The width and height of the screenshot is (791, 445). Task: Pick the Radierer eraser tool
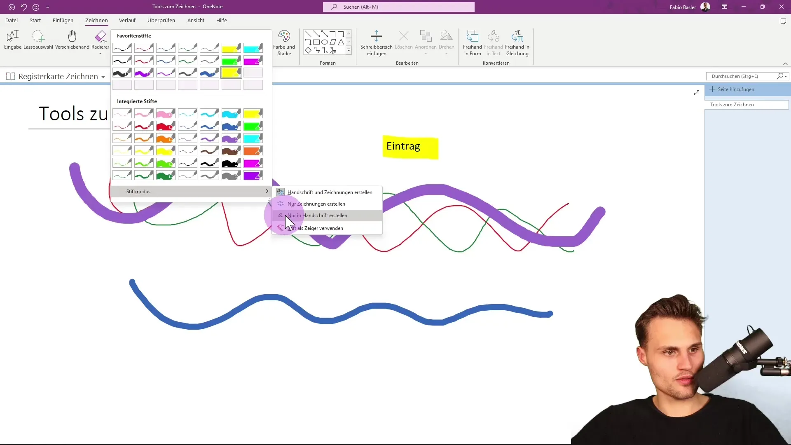(x=100, y=39)
